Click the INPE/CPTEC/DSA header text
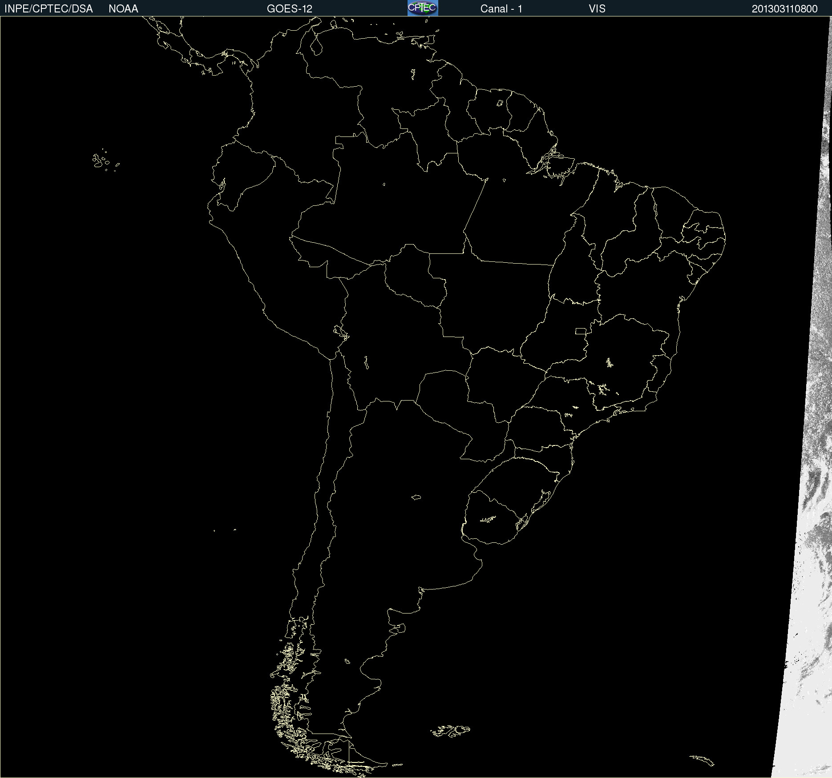Screen dimensions: 832x778 pos(48,9)
